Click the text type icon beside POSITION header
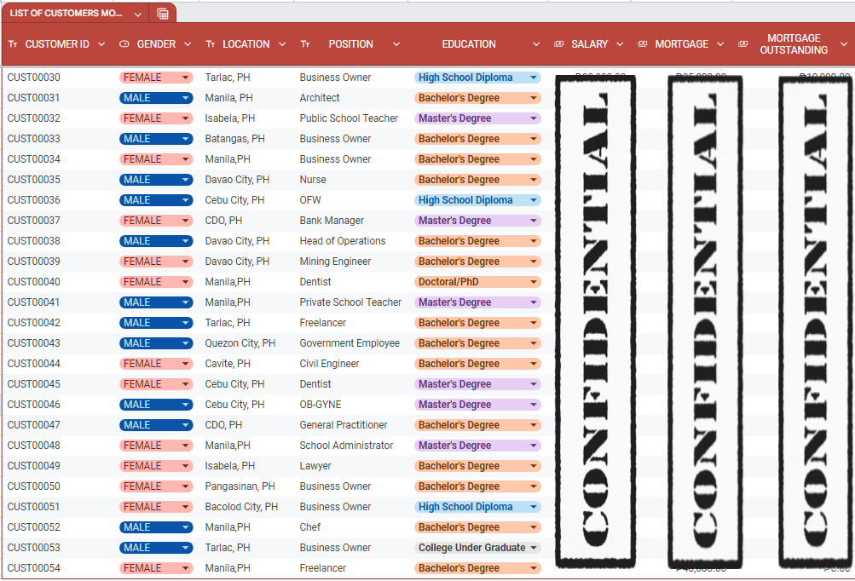Image resolution: width=855 pixels, height=581 pixels. pyautogui.click(x=305, y=44)
